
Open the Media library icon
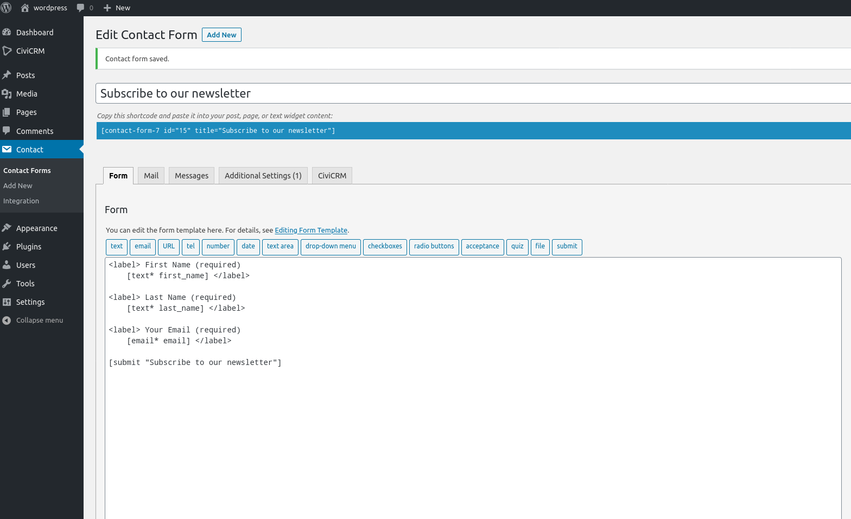coord(7,94)
